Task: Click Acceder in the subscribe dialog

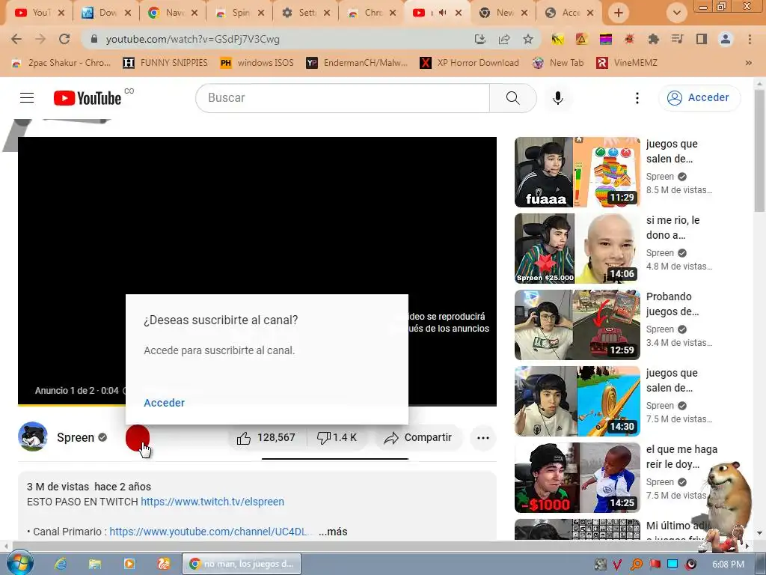Action: coord(164,403)
